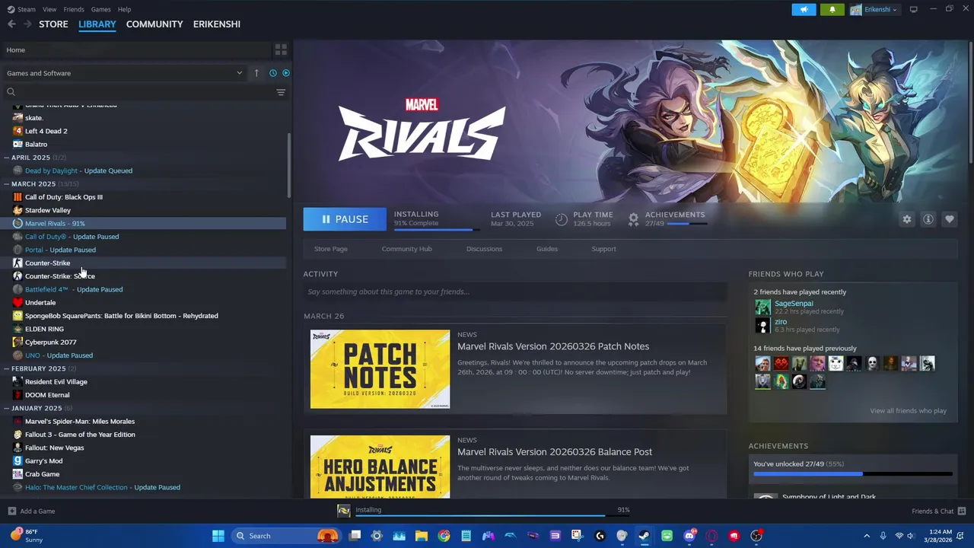Open File Explorer from taskbar
The height and width of the screenshot is (548, 974).
point(422,536)
